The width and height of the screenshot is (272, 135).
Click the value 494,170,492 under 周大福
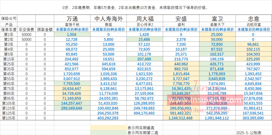pyautogui.click(x=145, y=113)
